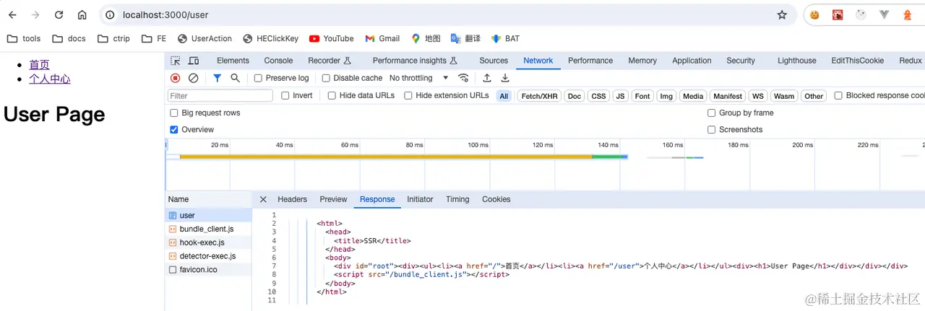
Task: Open the Application panel
Action: pyautogui.click(x=692, y=61)
